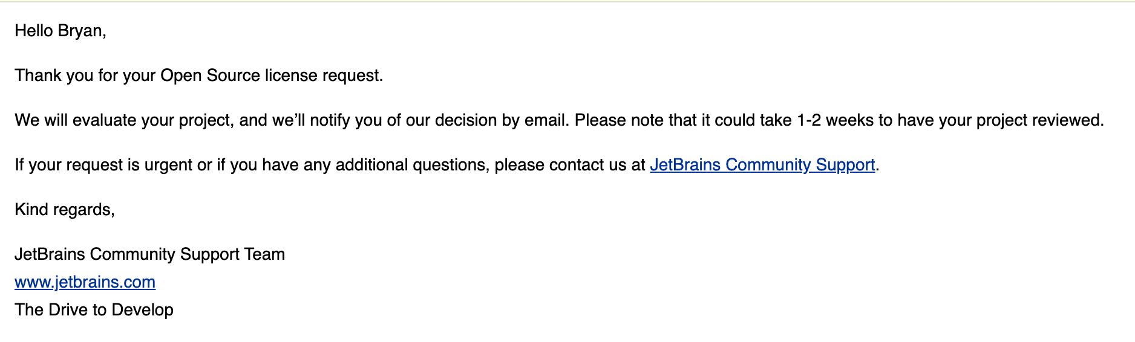Click the 'please contact us at' text
The height and width of the screenshot is (342, 1135).
pyautogui.click(x=570, y=164)
